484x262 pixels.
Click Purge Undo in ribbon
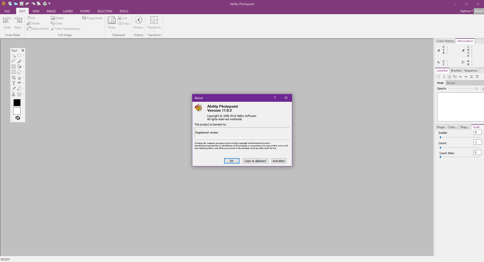[x=92, y=18]
